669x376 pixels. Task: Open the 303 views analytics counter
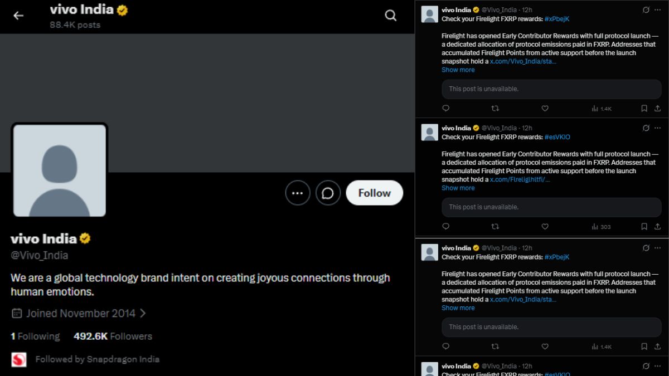602,227
